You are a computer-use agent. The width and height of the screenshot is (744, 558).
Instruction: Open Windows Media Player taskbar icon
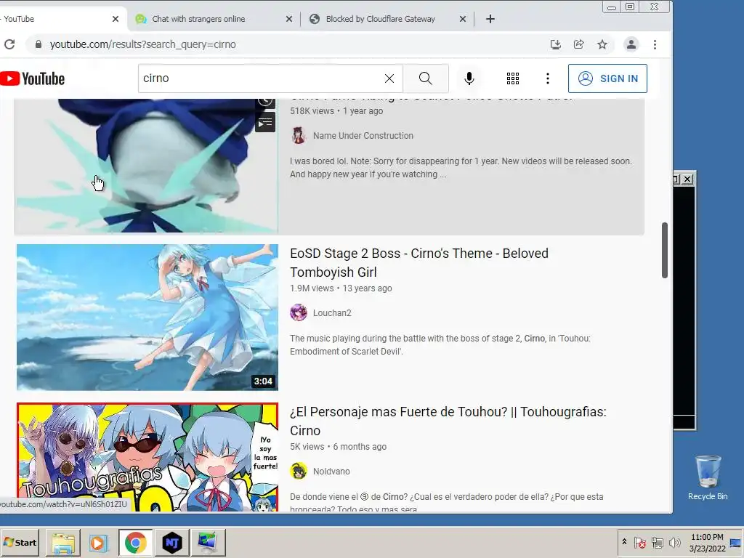(x=99, y=542)
